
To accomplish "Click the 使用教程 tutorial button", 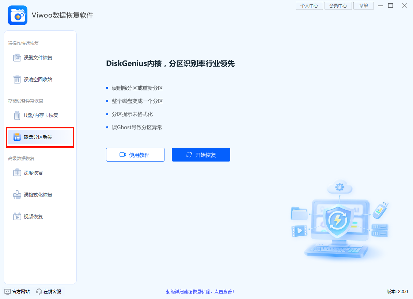I will pos(135,154).
